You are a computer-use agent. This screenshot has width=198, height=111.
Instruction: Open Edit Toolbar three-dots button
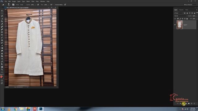(2, 72)
